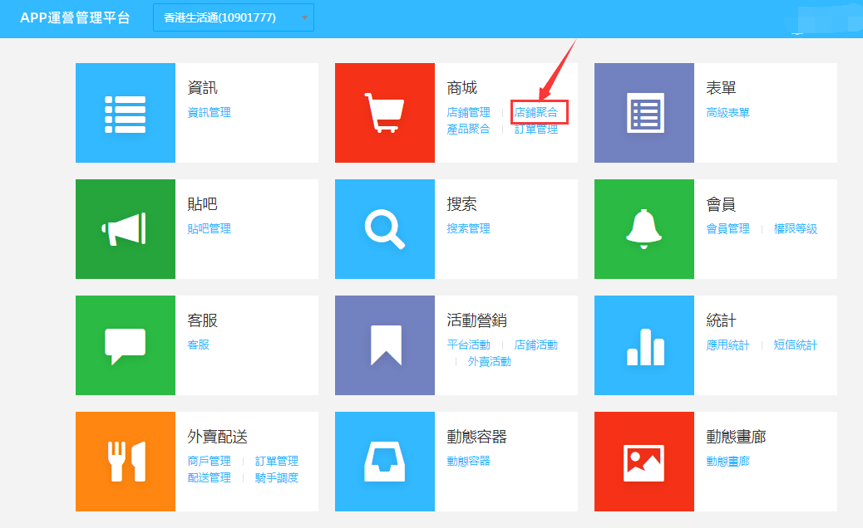Click the 貼吧 megaphone icon tile
The height and width of the screenshot is (528, 863).
[x=126, y=229]
